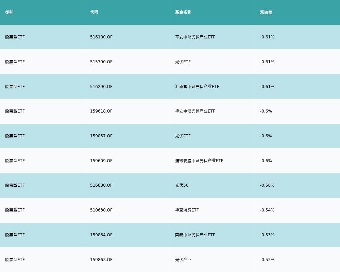Open 华安中证光伏产业ETF entry
Viewport: 340px width, 272px height.
coord(195,111)
